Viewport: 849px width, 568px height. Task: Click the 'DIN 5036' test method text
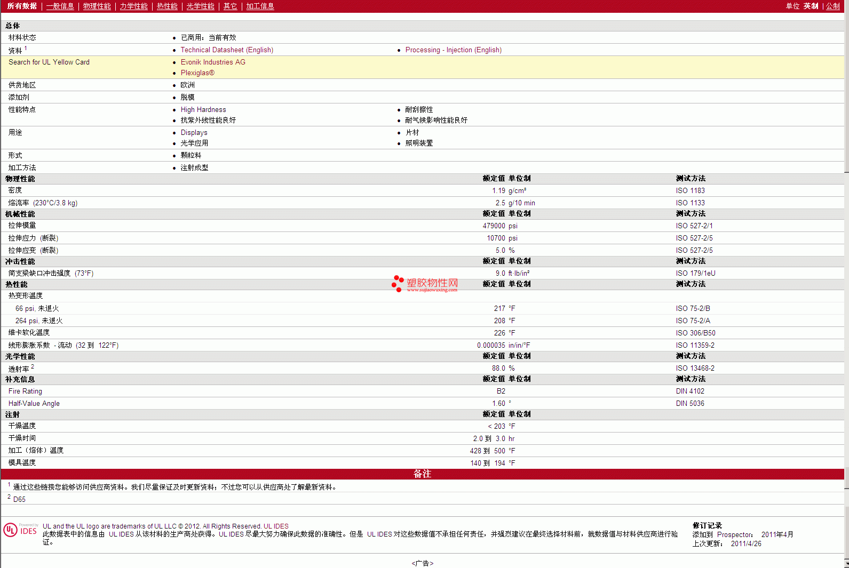tap(690, 403)
